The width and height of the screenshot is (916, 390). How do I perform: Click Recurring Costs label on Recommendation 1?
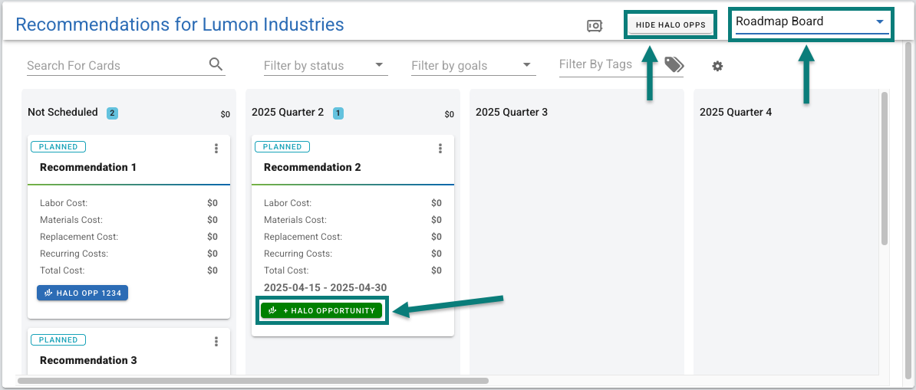pyautogui.click(x=74, y=254)
